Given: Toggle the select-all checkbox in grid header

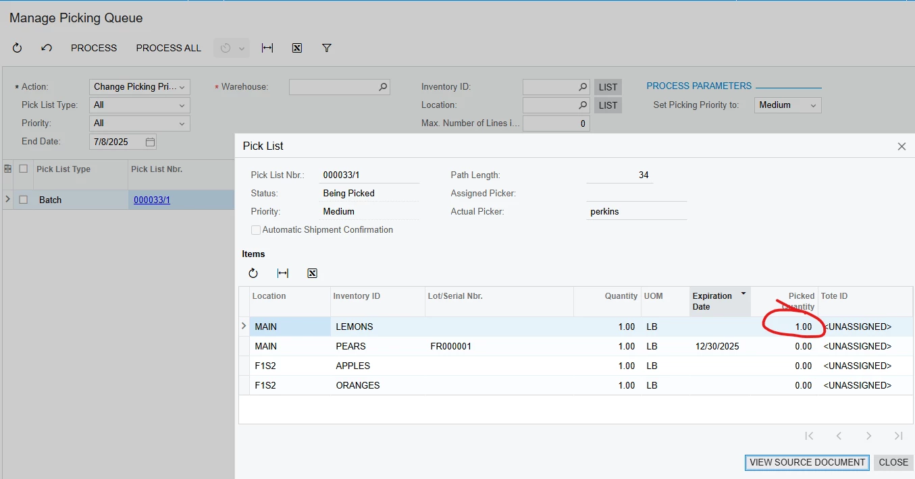Looking at the screenshot, I should 24,169.
